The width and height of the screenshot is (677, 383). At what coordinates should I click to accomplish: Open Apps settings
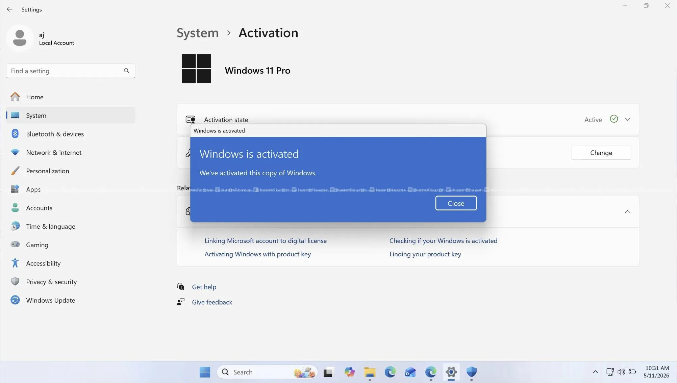point(71,189)
